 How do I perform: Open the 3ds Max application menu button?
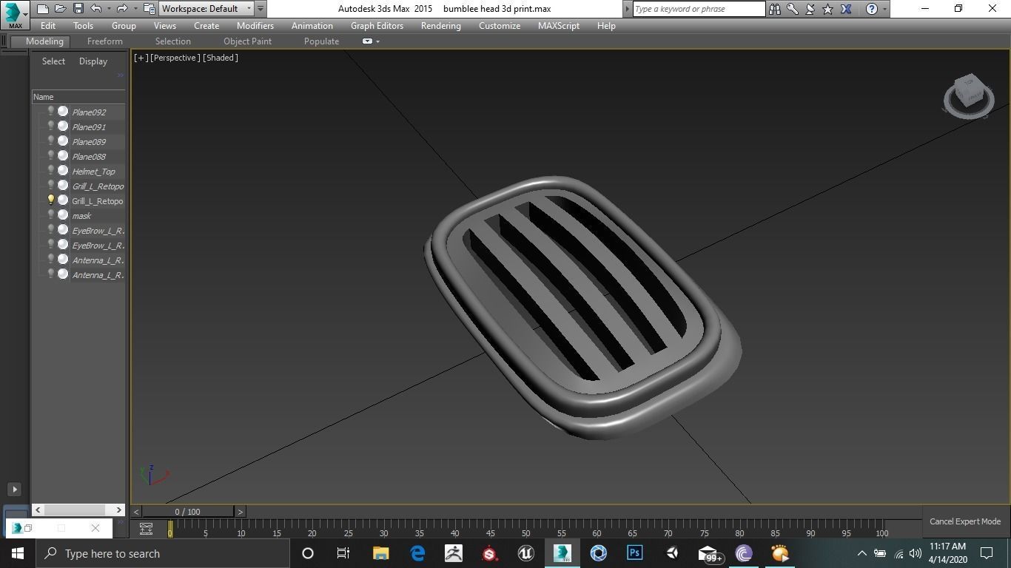pos(15,13)
